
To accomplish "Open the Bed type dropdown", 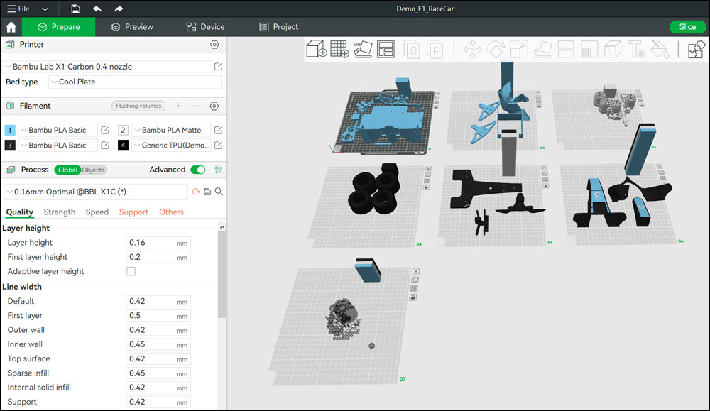I will [135, 82].
